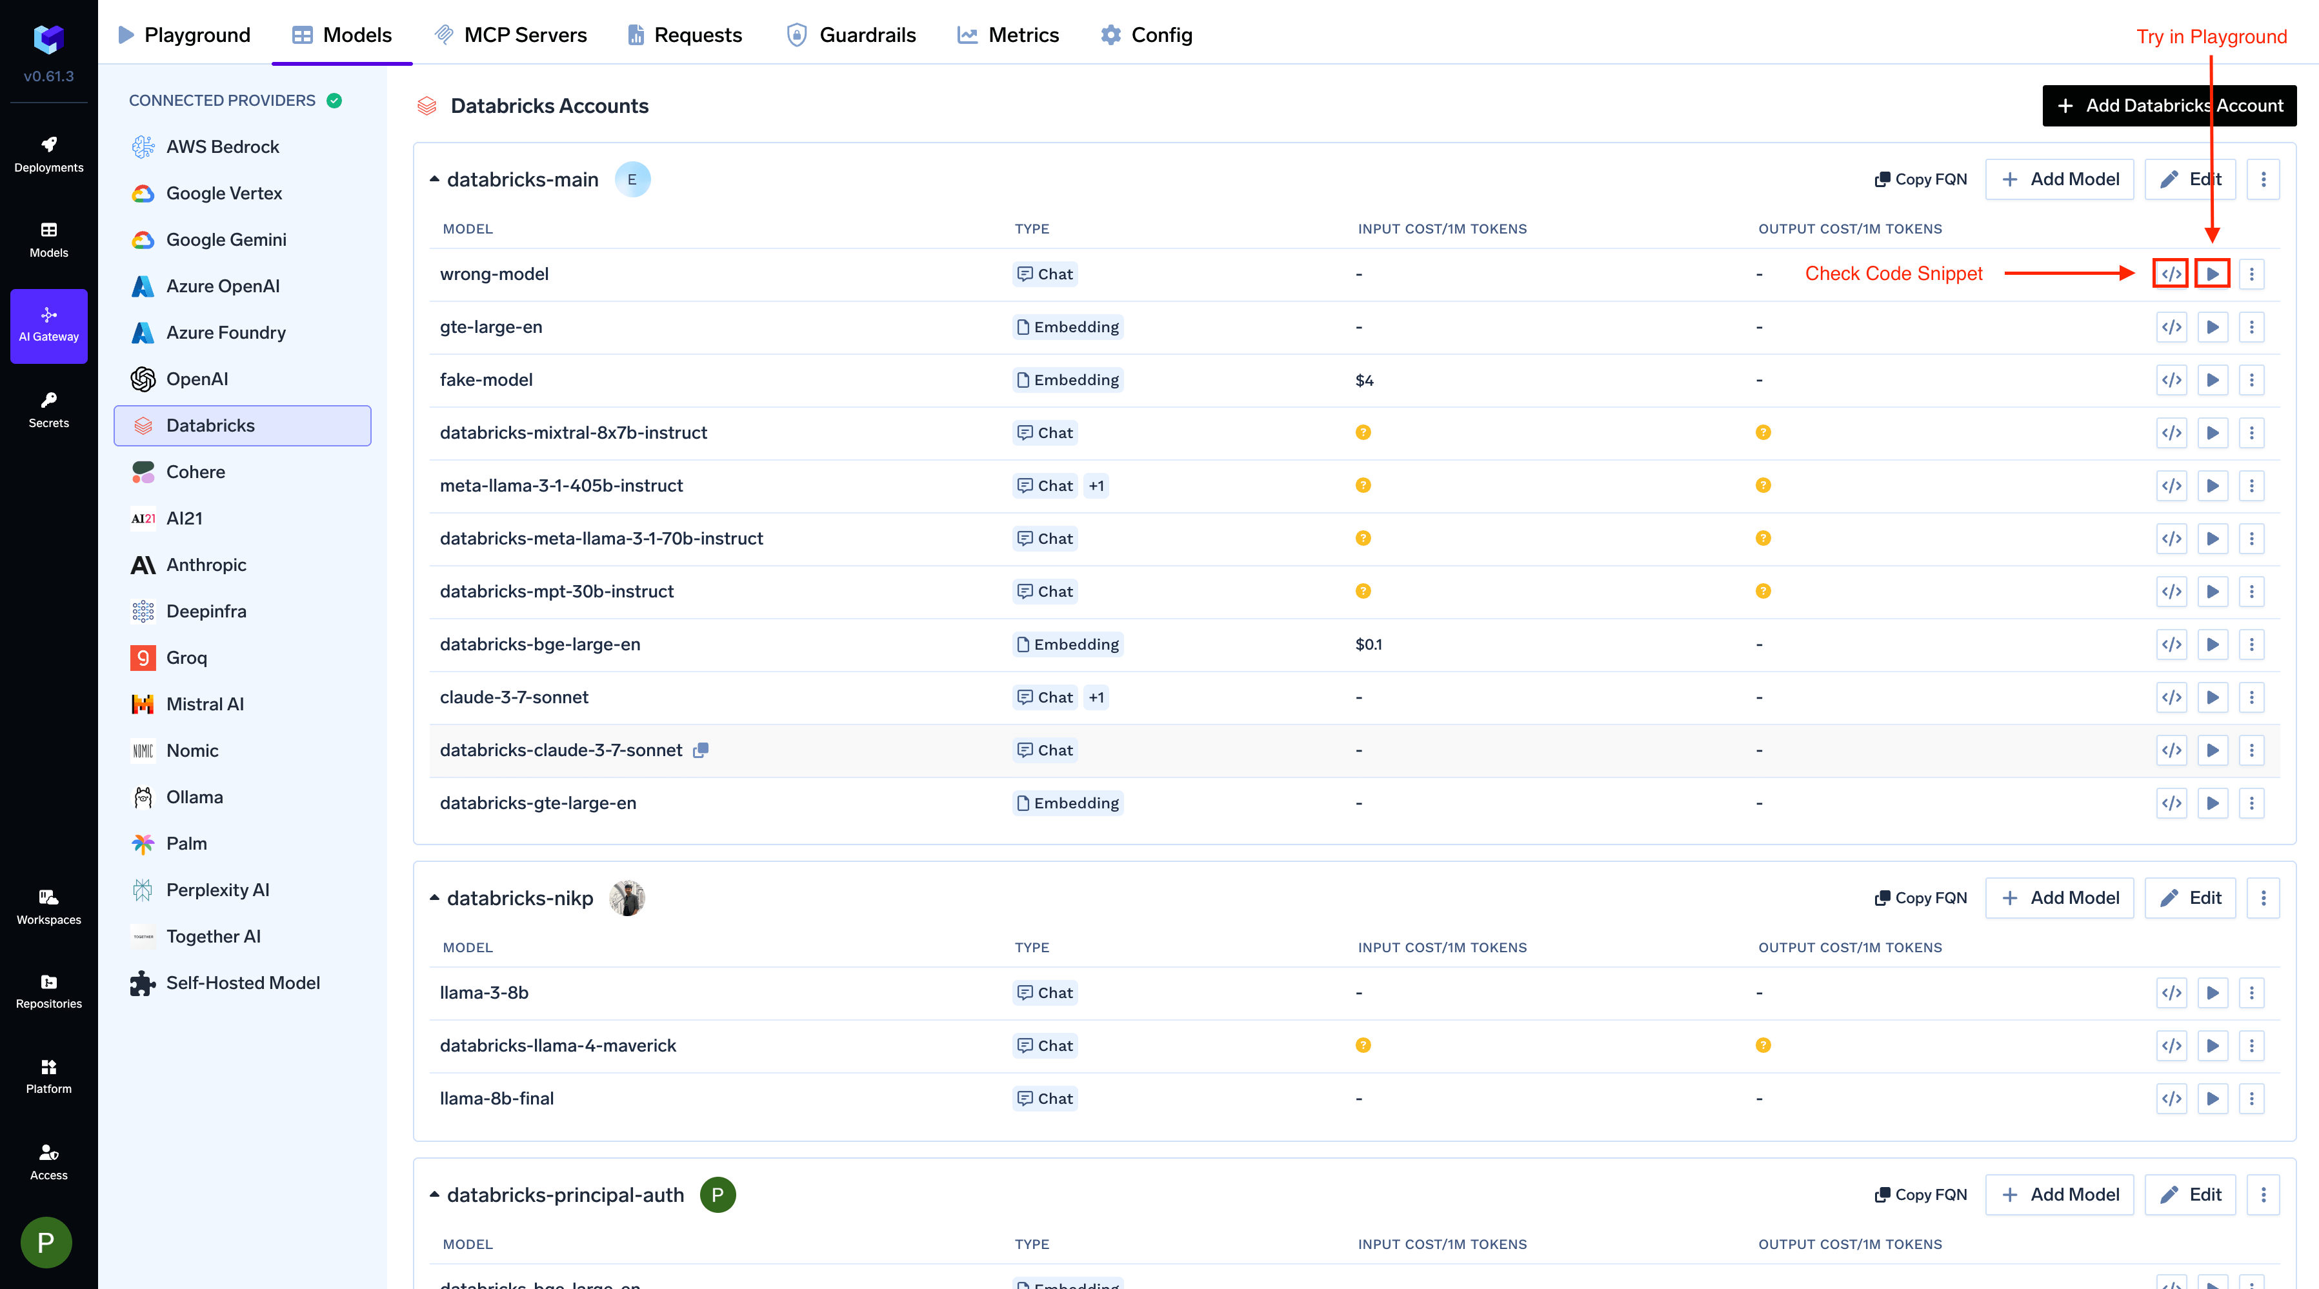Select Mistral AI provider
Viewport: 2319px width, 1289px height.
point(242,704)
